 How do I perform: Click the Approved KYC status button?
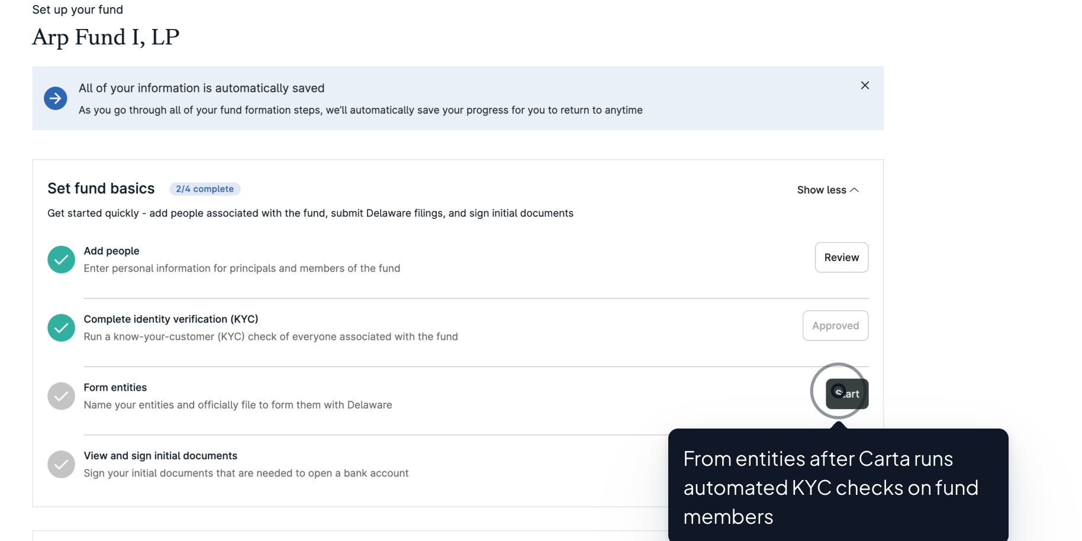(835, 326)
